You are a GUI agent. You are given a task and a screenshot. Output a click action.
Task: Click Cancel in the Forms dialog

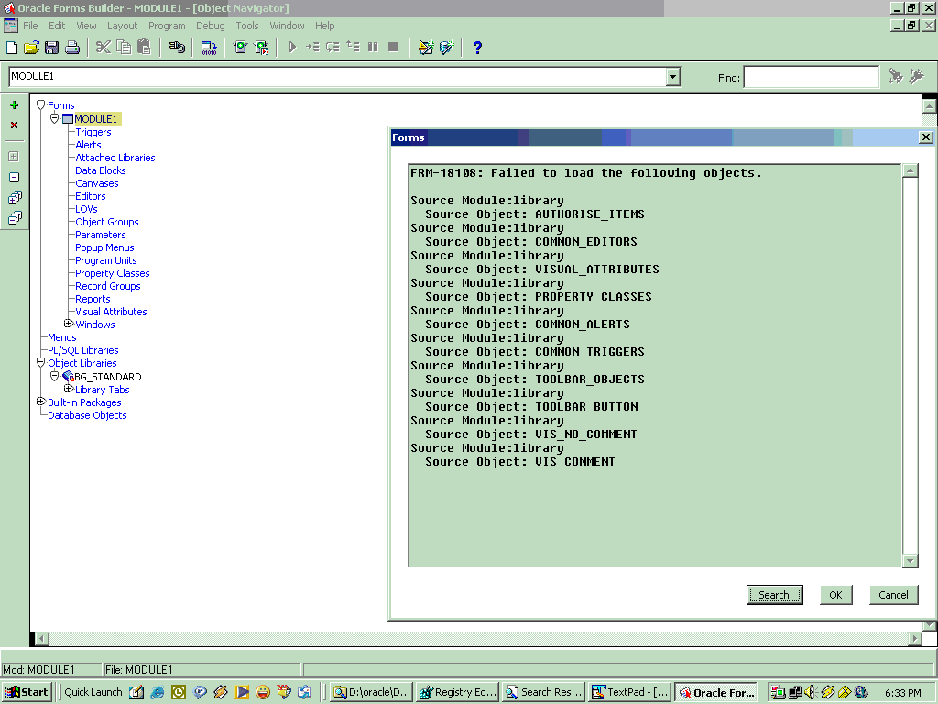tap(893, 594)
